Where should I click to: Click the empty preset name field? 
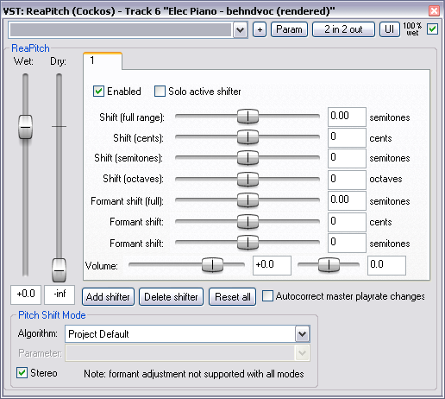(121, 29)
